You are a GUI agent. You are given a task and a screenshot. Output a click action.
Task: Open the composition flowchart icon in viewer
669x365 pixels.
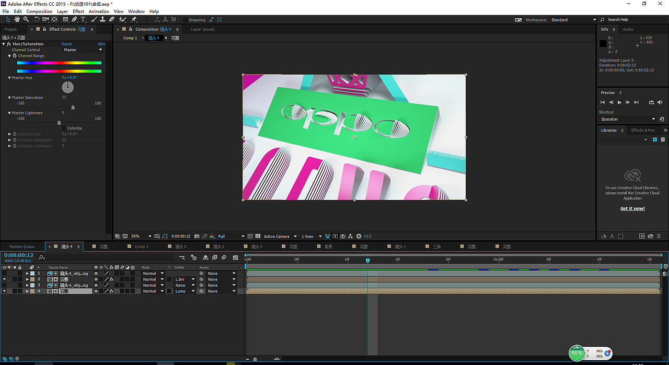tap(350, 237)
